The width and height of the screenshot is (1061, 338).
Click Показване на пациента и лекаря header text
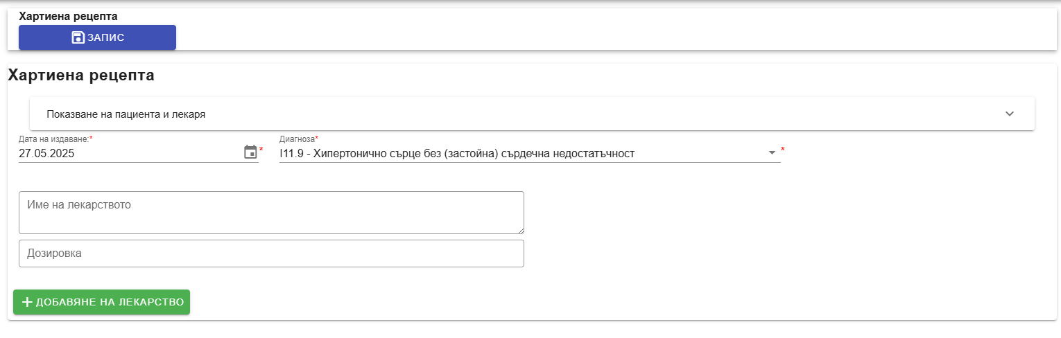tap(126, 114)
